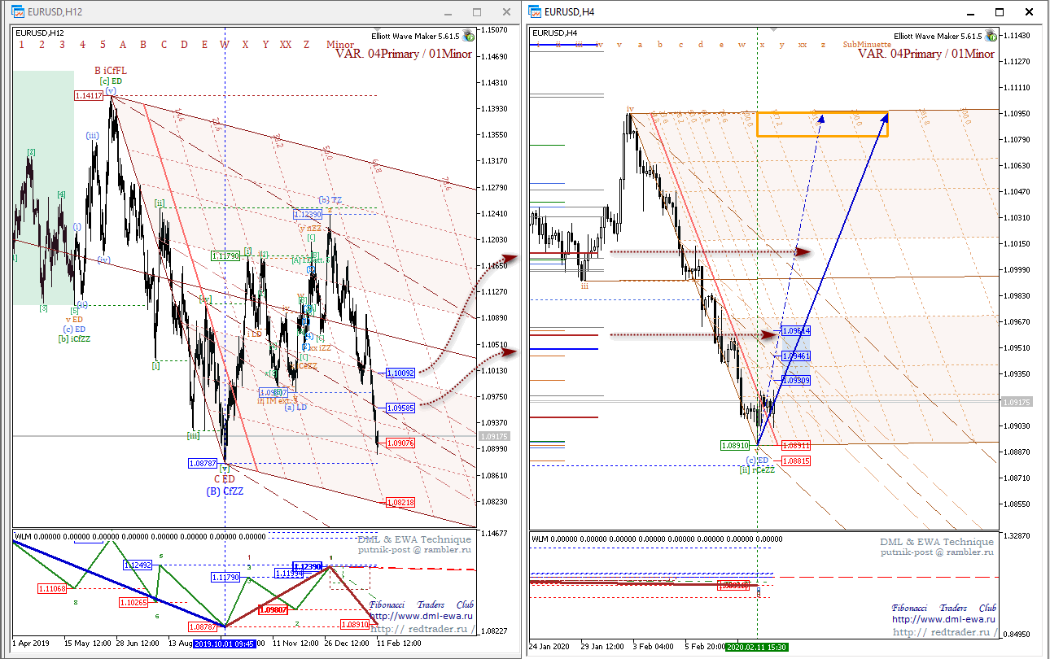Select wave label e in H4 header row
The width and height of the screenshot is (1050, 659).
[x=721, y=45]
